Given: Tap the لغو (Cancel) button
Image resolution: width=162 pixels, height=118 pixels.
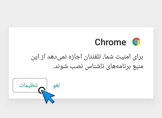Looking at the screenshot, I should coord(56,85).
